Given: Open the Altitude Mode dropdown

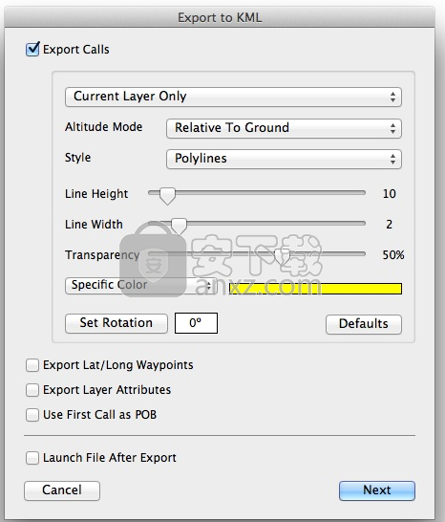Looking at the screenshot, I should coord(284,128).
